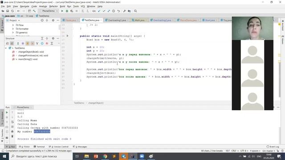The height and width of the screenshot is (160, 285).
Task: Toggle Show Non-Public members in Structure toolbar
Action: point(33,44)
